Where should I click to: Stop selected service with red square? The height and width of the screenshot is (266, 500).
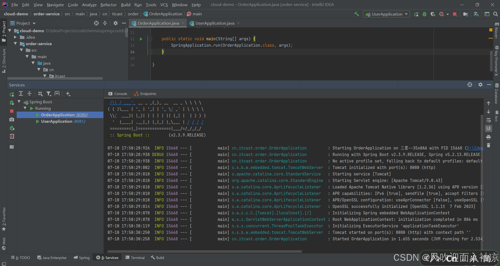12,111
